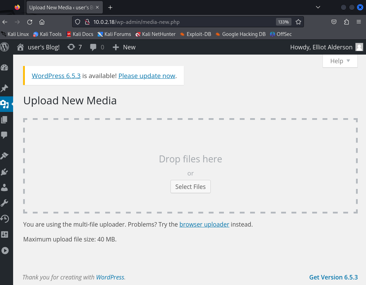Open Appearance via the paintbrush icon
This screenshot has width=366, height=285.
(x=4, y=156)
